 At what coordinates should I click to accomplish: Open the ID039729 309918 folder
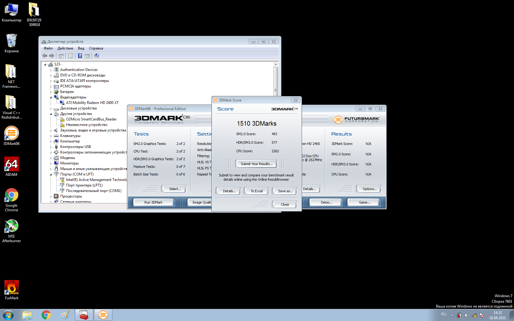tap(34, 14)
